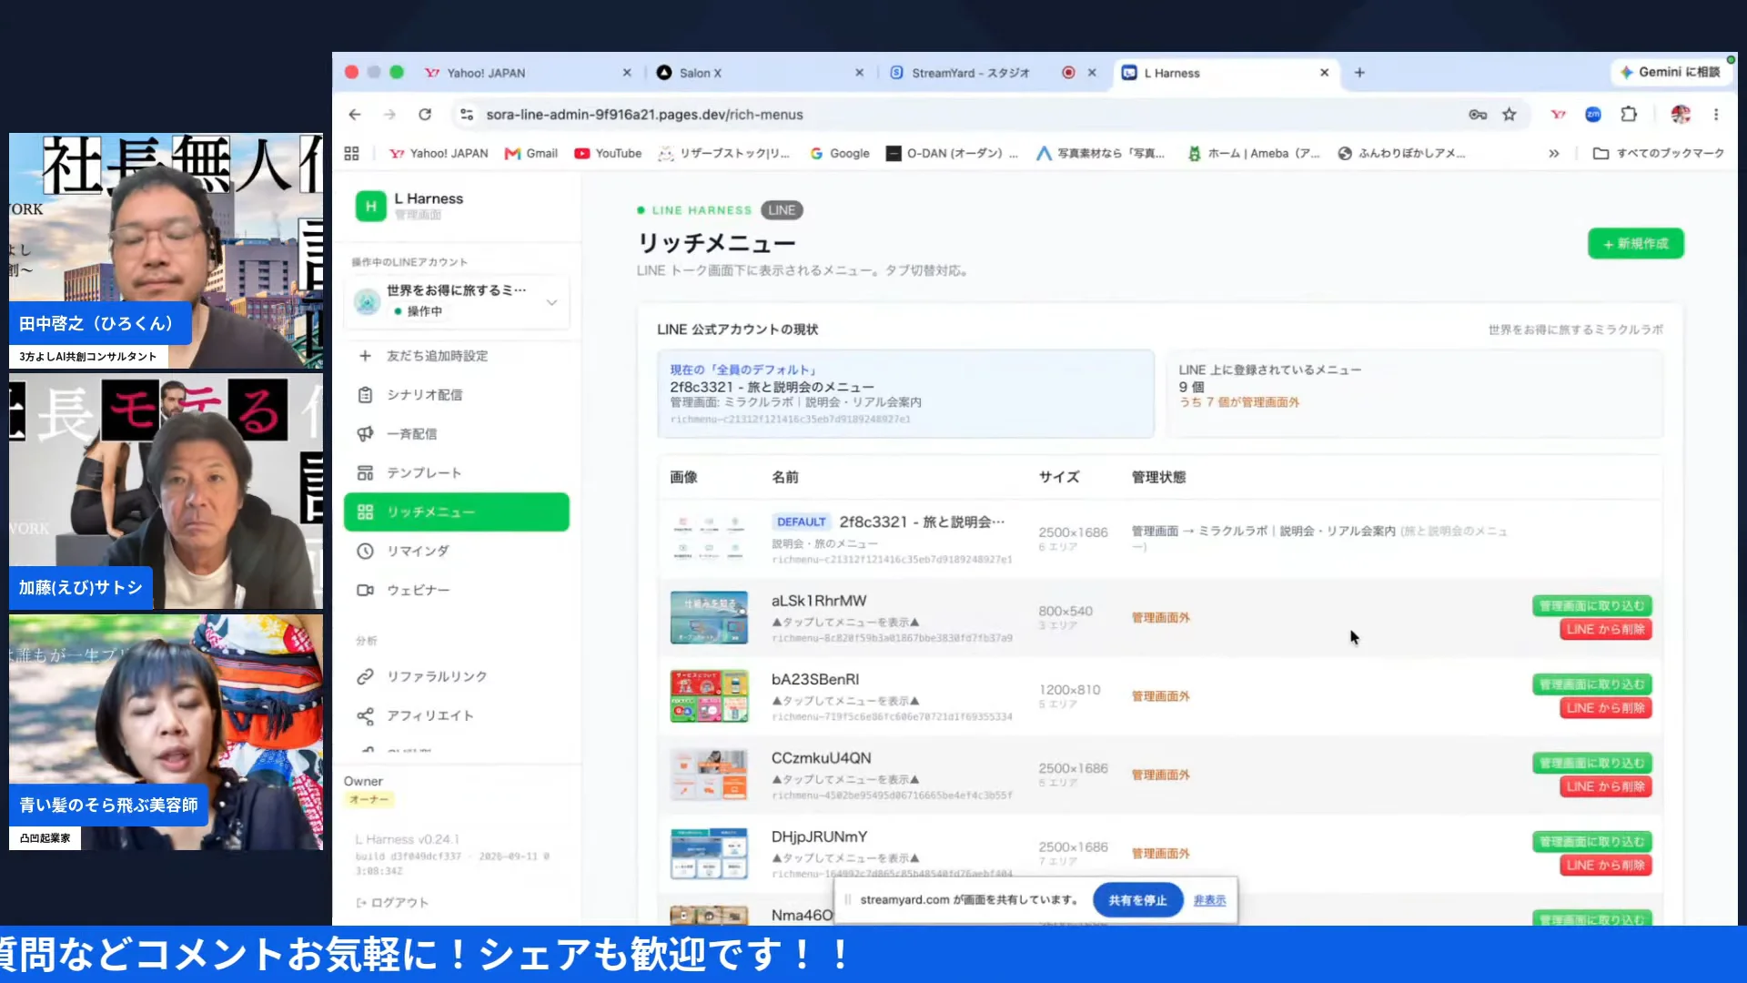Open リファラルリンク in sidebar
Screen dimensions: 1747x983
click(x=457, y=677)
